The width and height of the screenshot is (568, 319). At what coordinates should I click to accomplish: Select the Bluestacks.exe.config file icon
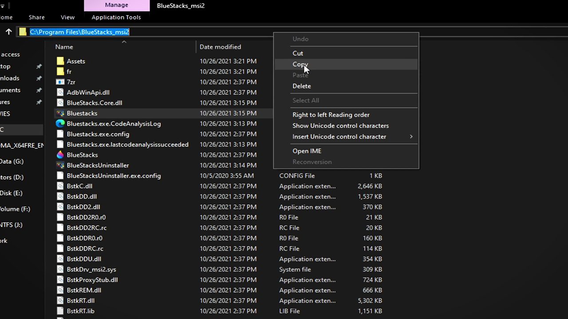coord(60,134)
